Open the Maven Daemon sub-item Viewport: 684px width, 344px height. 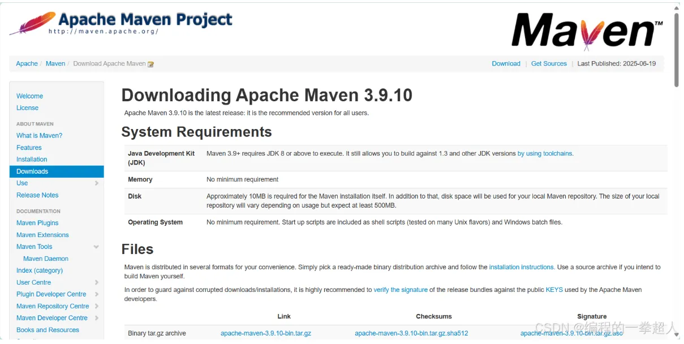point(46,259)
